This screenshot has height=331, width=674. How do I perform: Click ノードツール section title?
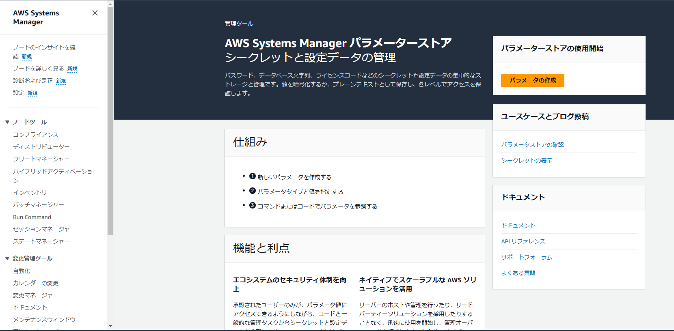(30, 122)
